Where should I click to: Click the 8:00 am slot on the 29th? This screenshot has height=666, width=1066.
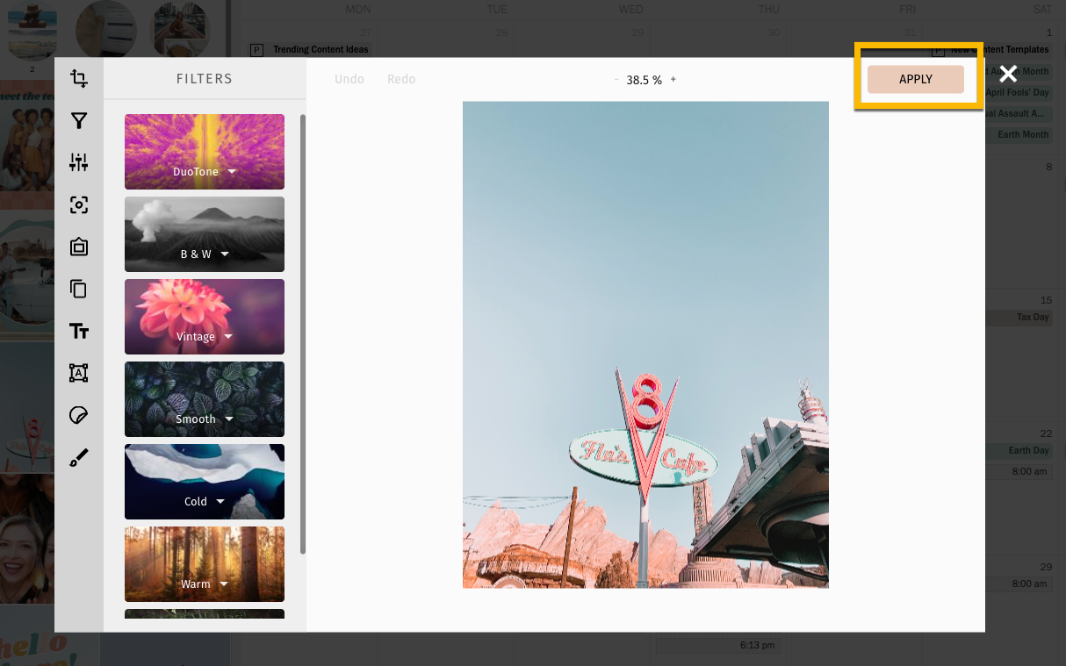click(x=1019, y=584)
